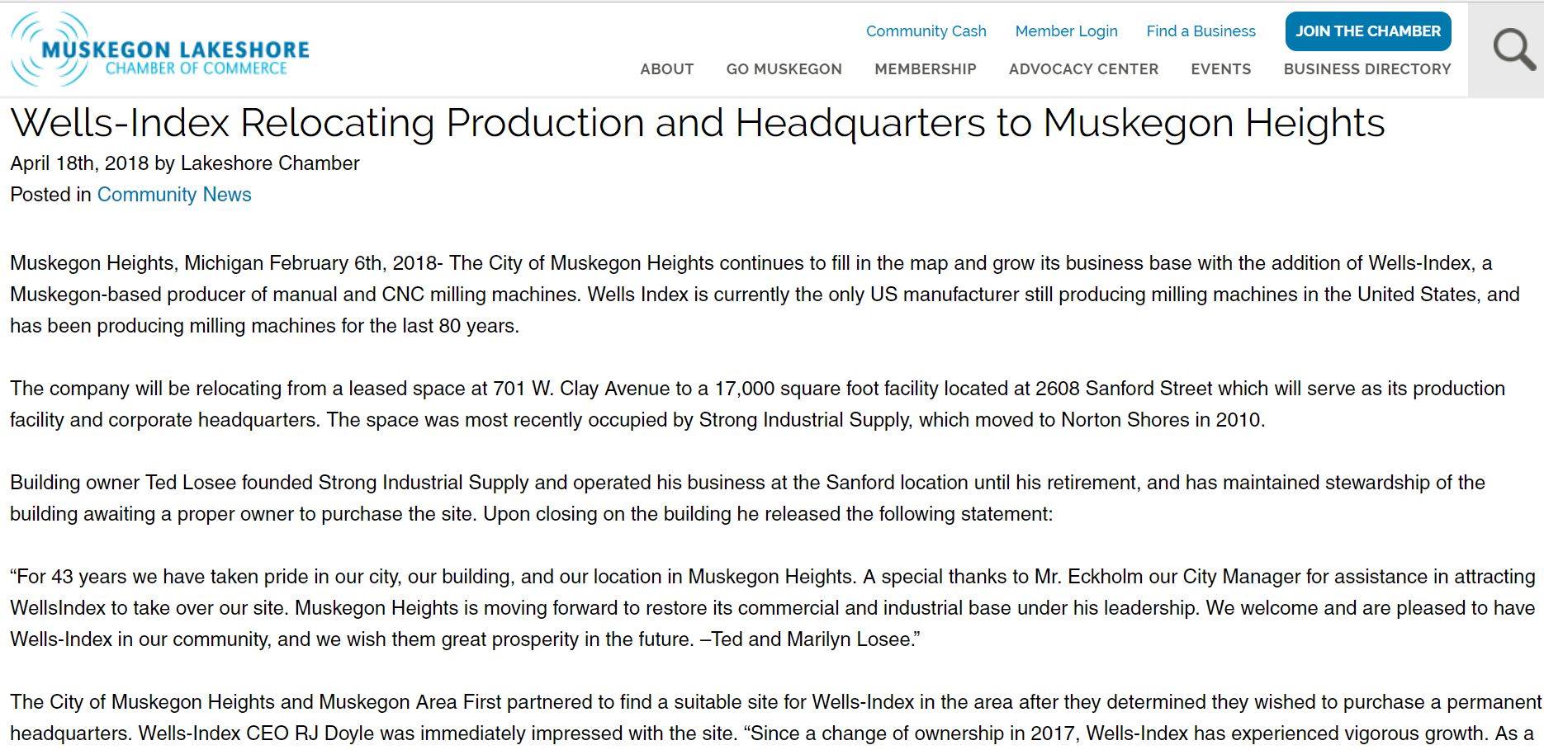Click the April 18th, 2018 post date line
1544x750 pixels.
[185, 163]
